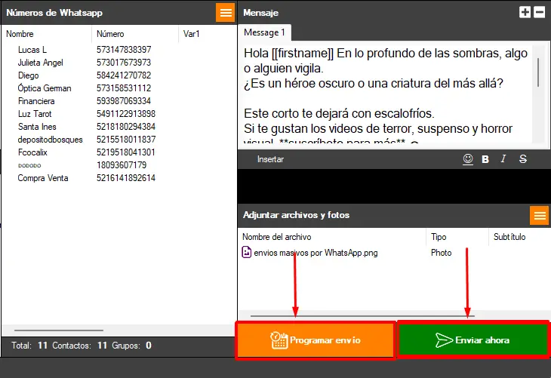Open the Adjuntar archivos orange menu

539,216
